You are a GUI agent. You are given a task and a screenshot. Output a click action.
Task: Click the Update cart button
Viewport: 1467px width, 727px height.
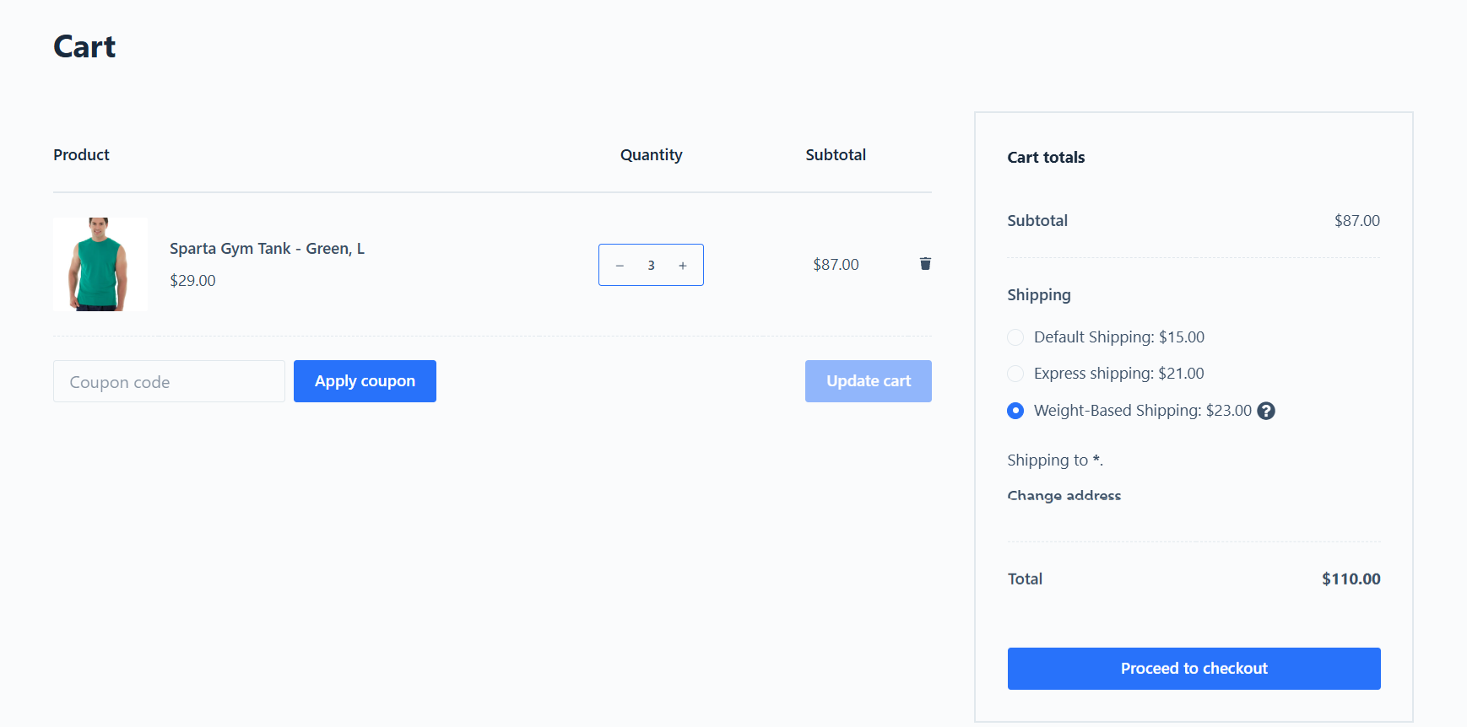[869, 381]
